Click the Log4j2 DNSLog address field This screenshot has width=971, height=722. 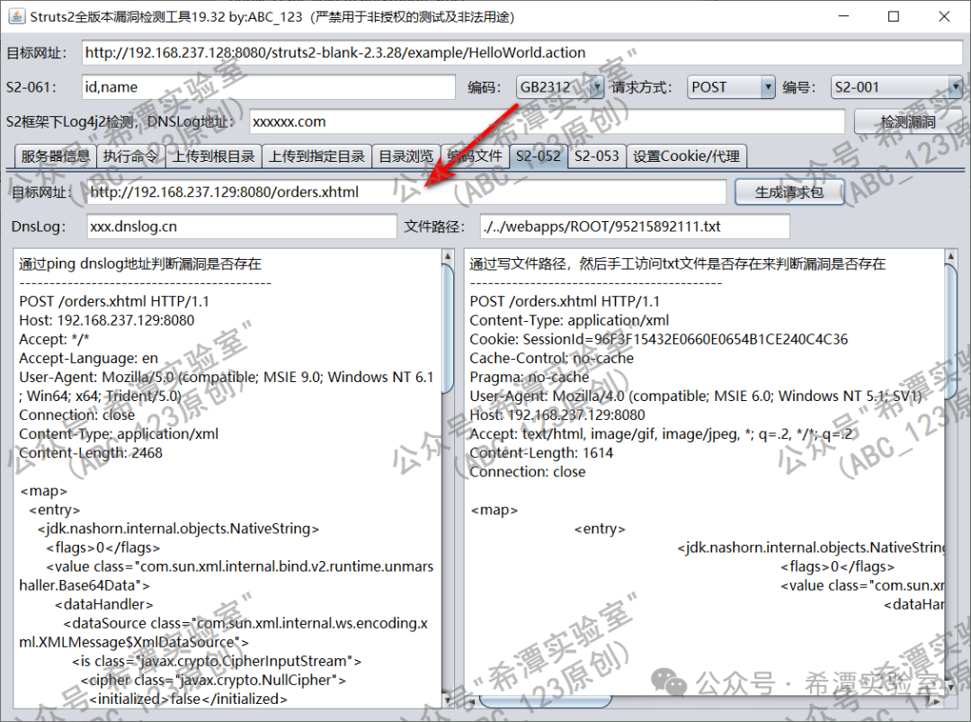pyautogui.click(x=547, y=122)
